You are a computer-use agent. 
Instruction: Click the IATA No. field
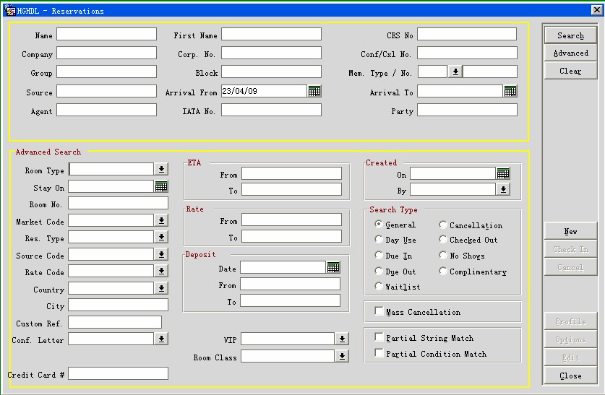click(271, 110)
